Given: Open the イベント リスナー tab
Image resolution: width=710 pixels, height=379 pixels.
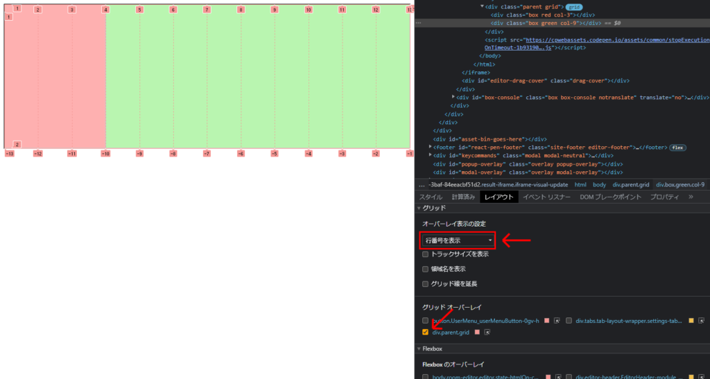Looking at the screenshot, I should click(547, 197).
